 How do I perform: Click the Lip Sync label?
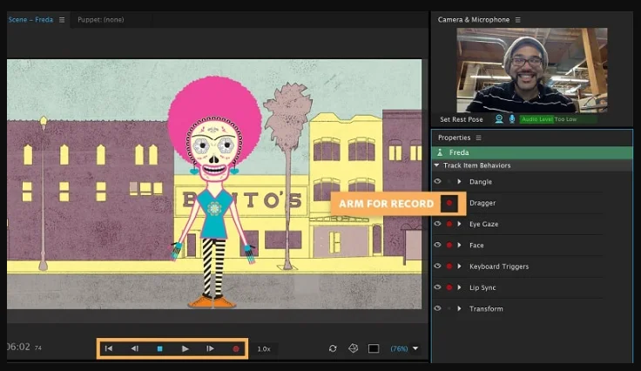click(x=482, y=287)
